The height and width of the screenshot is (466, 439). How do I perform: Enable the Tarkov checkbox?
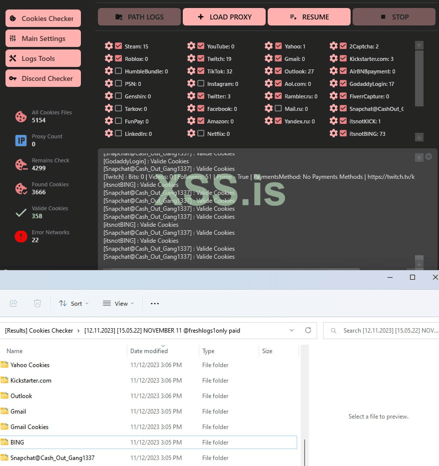tap(118, 108)
